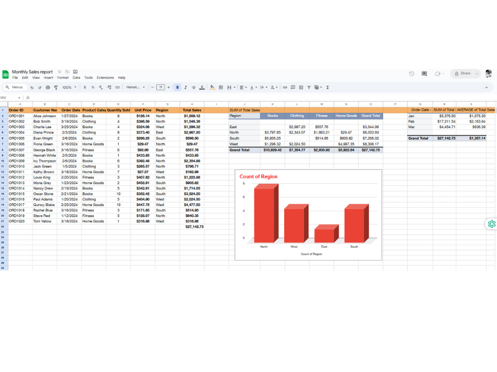Click the font size field showing 11
This screenshot has height=372, width=497.
coord(161,87)
